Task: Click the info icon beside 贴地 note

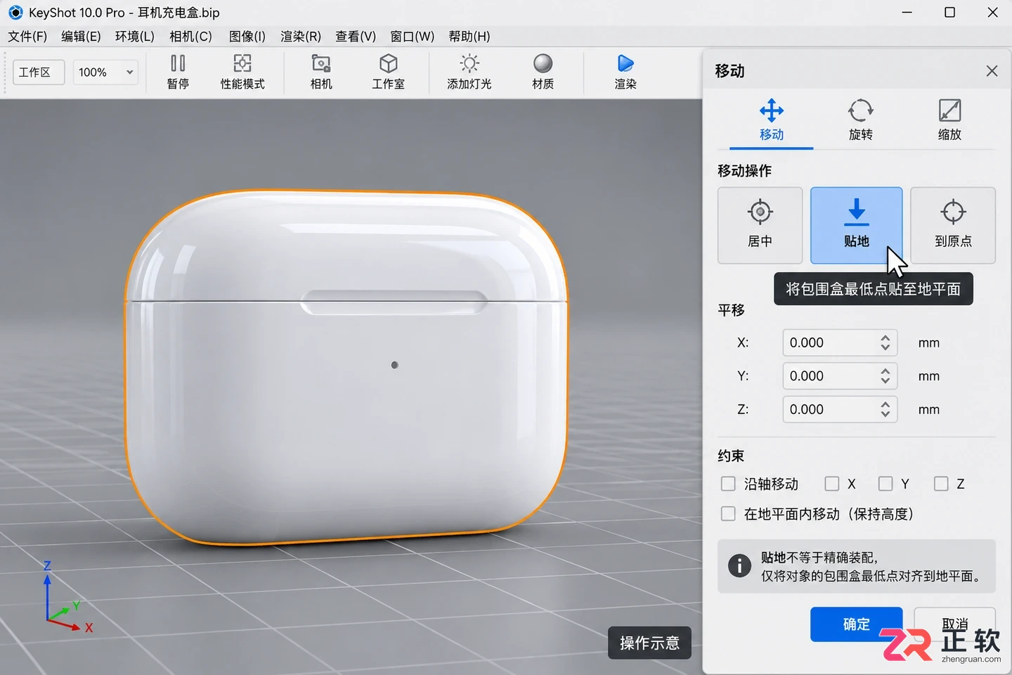Action: [x=739, y=566]
